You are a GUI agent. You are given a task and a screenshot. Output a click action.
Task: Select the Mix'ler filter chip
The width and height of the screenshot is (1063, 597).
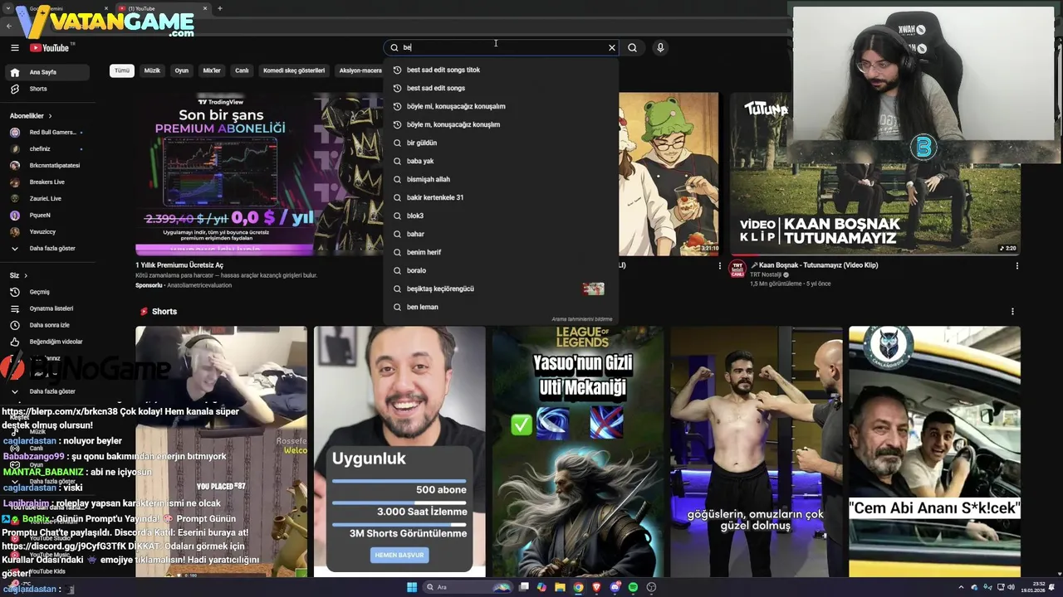212,70
